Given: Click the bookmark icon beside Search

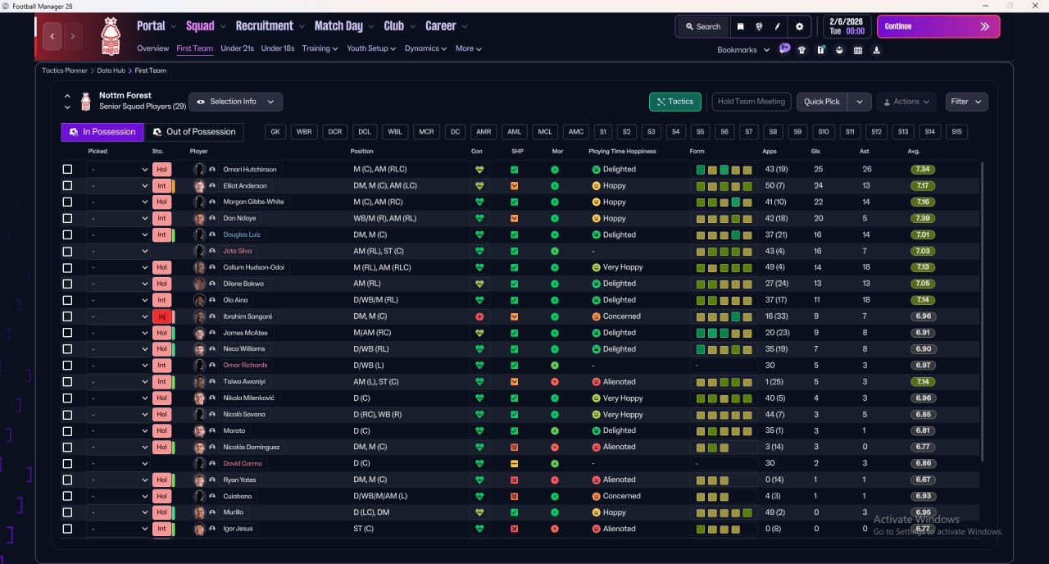Looking at the screenshot, I should [741, 26].
